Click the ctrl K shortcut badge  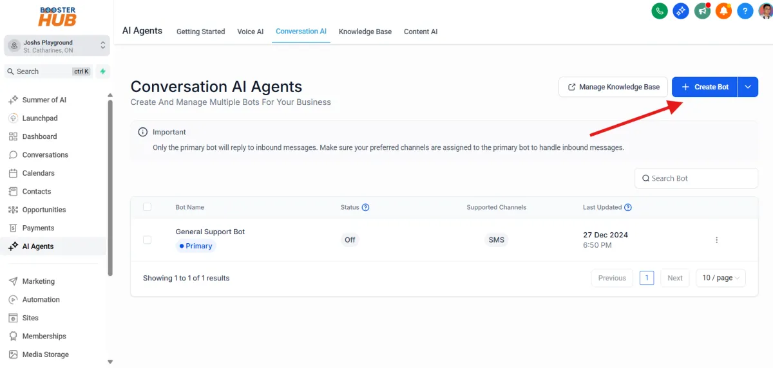coord(82,71)
